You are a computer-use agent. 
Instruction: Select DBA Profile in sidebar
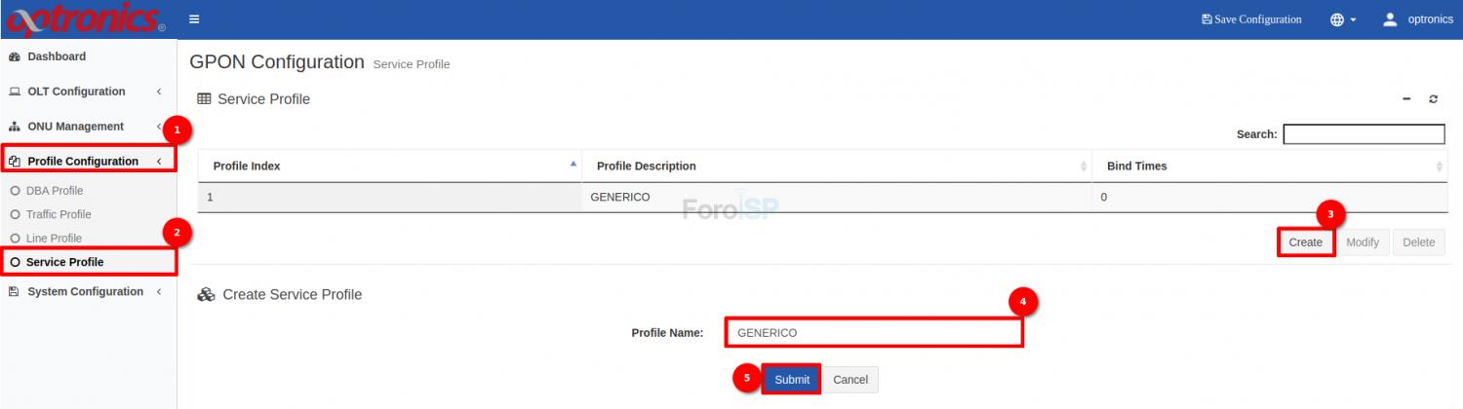(x=55, y=191)
